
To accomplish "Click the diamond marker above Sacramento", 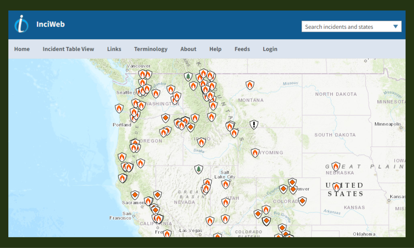I will 135,195.
